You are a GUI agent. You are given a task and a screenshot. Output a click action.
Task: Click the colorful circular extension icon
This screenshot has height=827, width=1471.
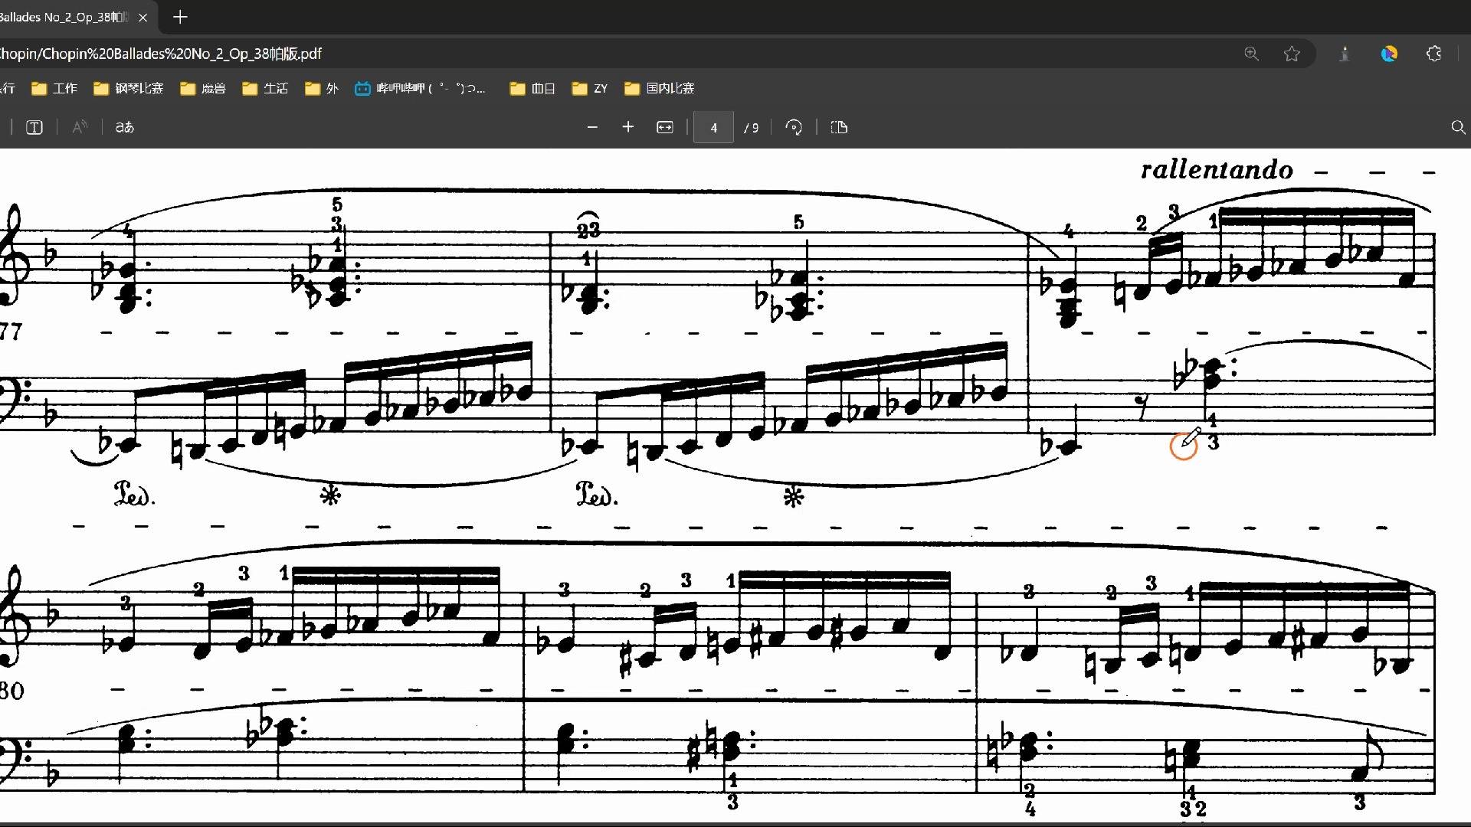tap(1389, 54)
